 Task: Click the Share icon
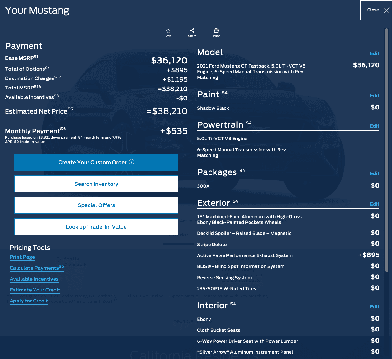[192, 30]
